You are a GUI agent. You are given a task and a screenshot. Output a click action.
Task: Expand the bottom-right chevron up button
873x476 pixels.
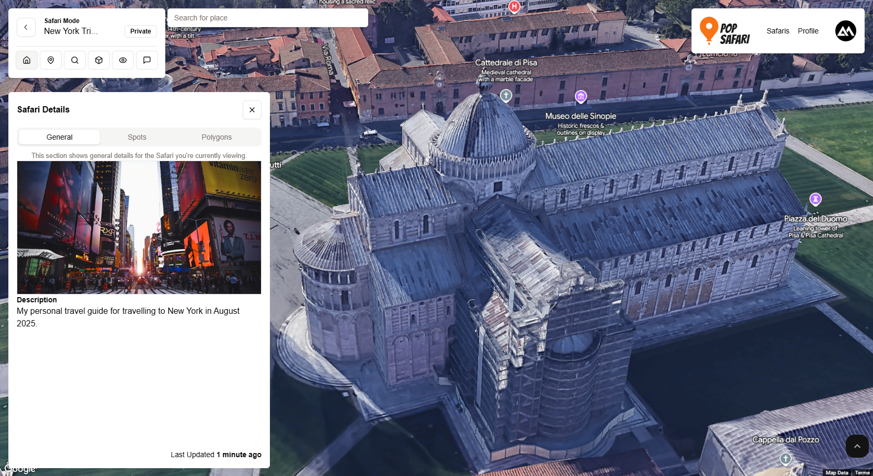[857, 446]
